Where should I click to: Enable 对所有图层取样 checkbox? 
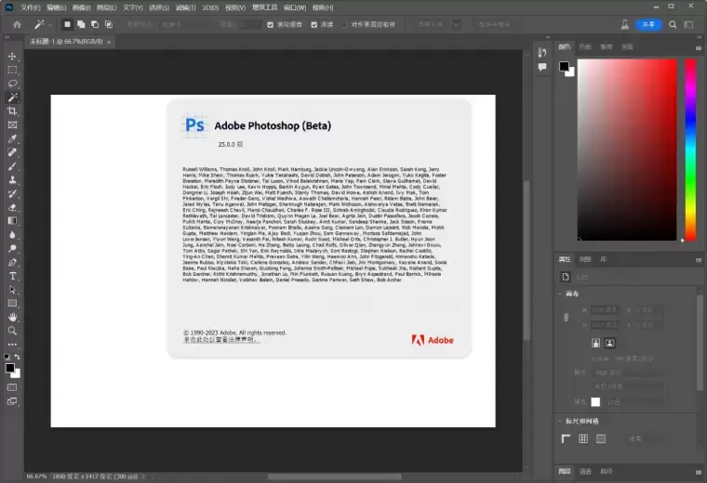[344, 25]
